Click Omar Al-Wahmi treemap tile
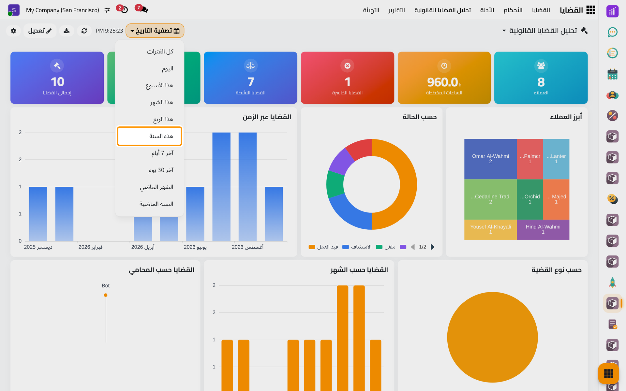This screenshot has width=626, height=391. tap(490, 159)
